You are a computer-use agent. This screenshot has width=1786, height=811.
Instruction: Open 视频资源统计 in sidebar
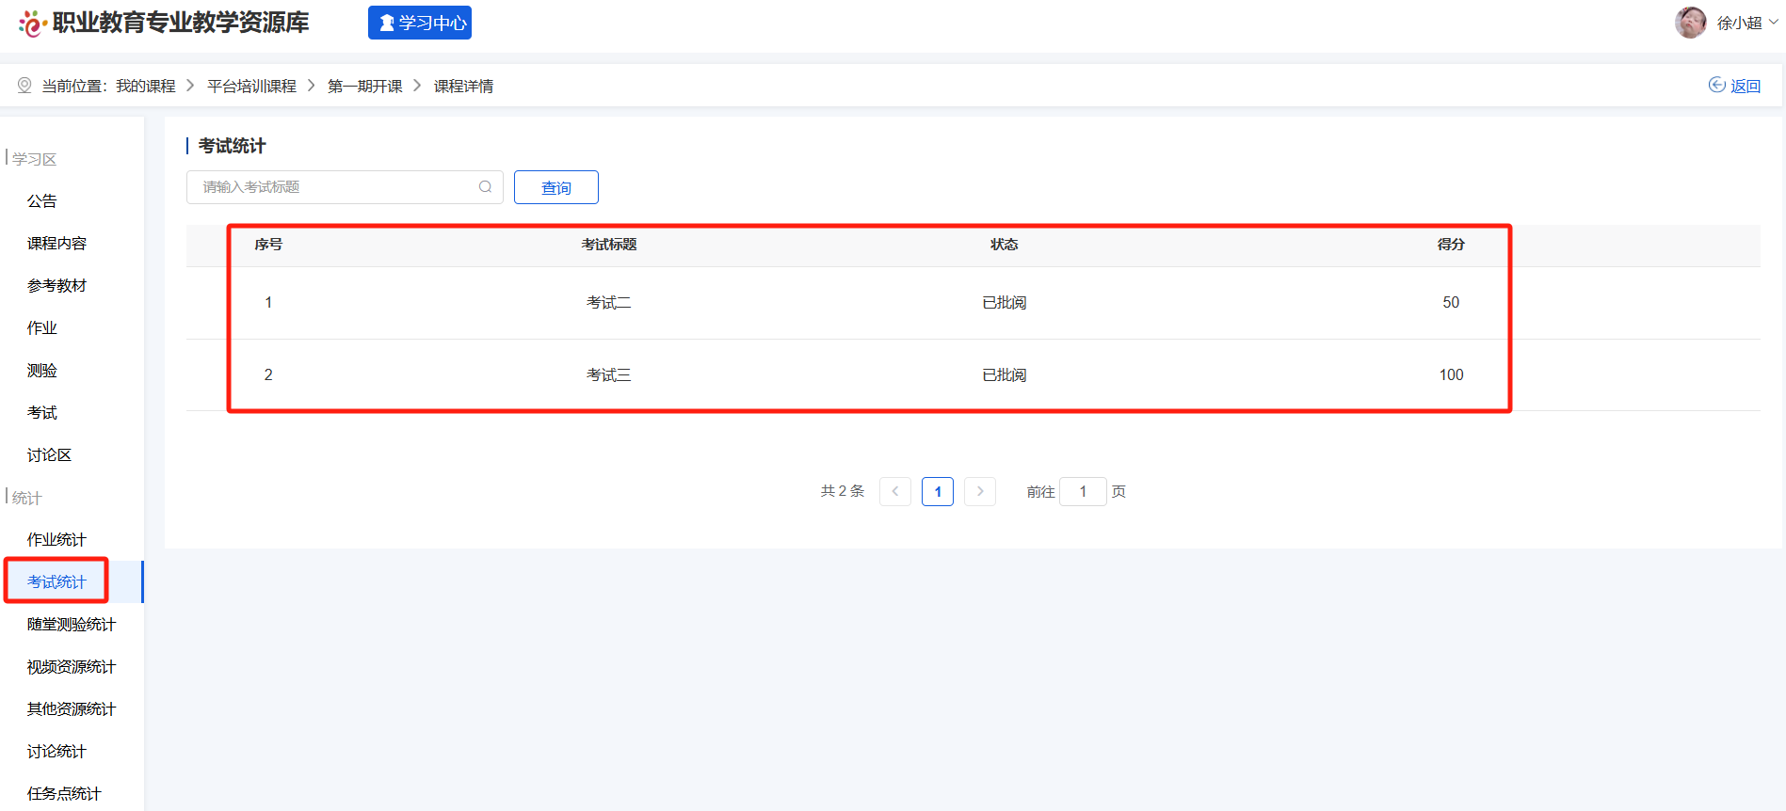[72, 667]
